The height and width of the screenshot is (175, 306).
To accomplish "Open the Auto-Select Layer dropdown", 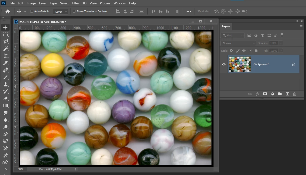I will click(61, 11).
